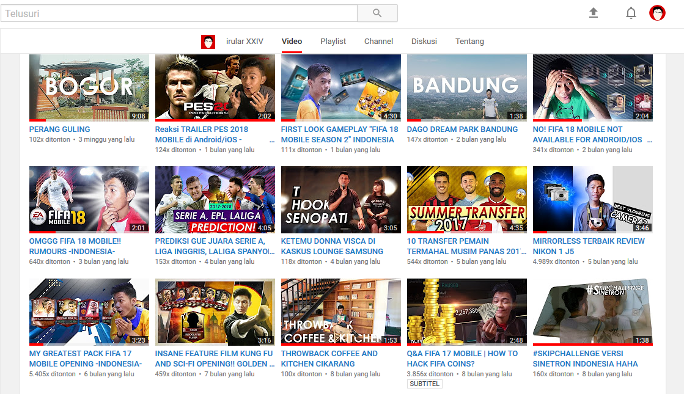Open the irular XXIV channel name
684x394 pixels.
tap(245, 42)
